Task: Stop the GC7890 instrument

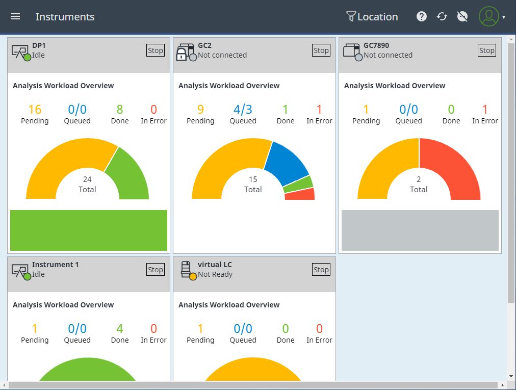Action: pos(487,50)
